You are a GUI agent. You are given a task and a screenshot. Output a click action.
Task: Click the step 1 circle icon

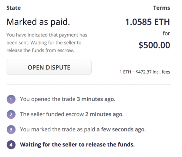coord(11,99)
